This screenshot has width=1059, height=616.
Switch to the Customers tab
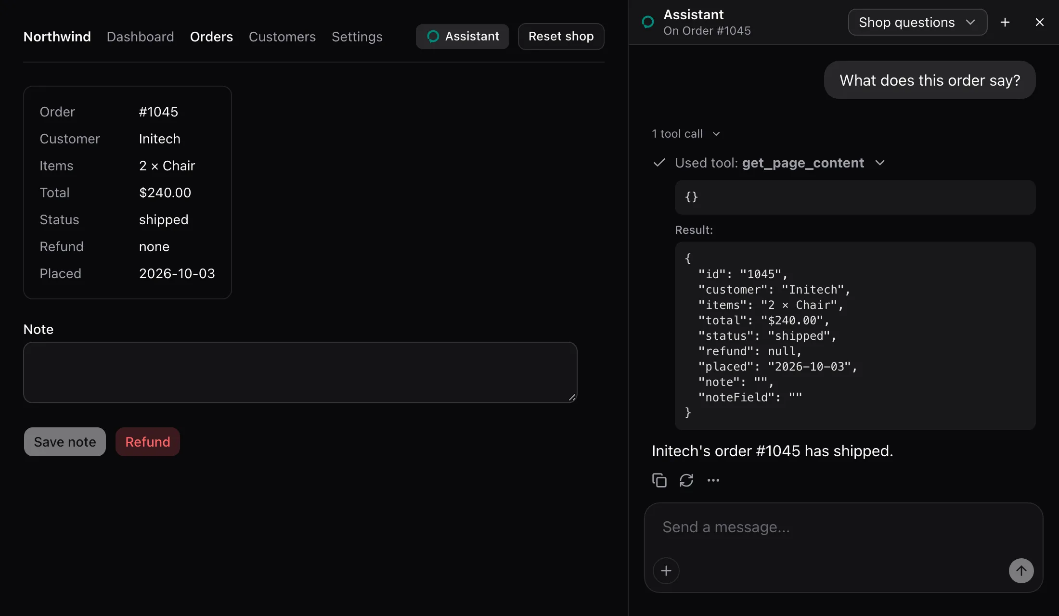click(282, 37)
